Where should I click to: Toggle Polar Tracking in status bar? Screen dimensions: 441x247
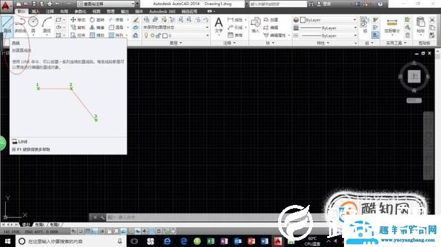pyautogui.click(x=102, y=231)
